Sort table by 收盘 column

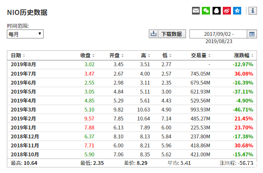pyautogui.click(x=87, y=56)
